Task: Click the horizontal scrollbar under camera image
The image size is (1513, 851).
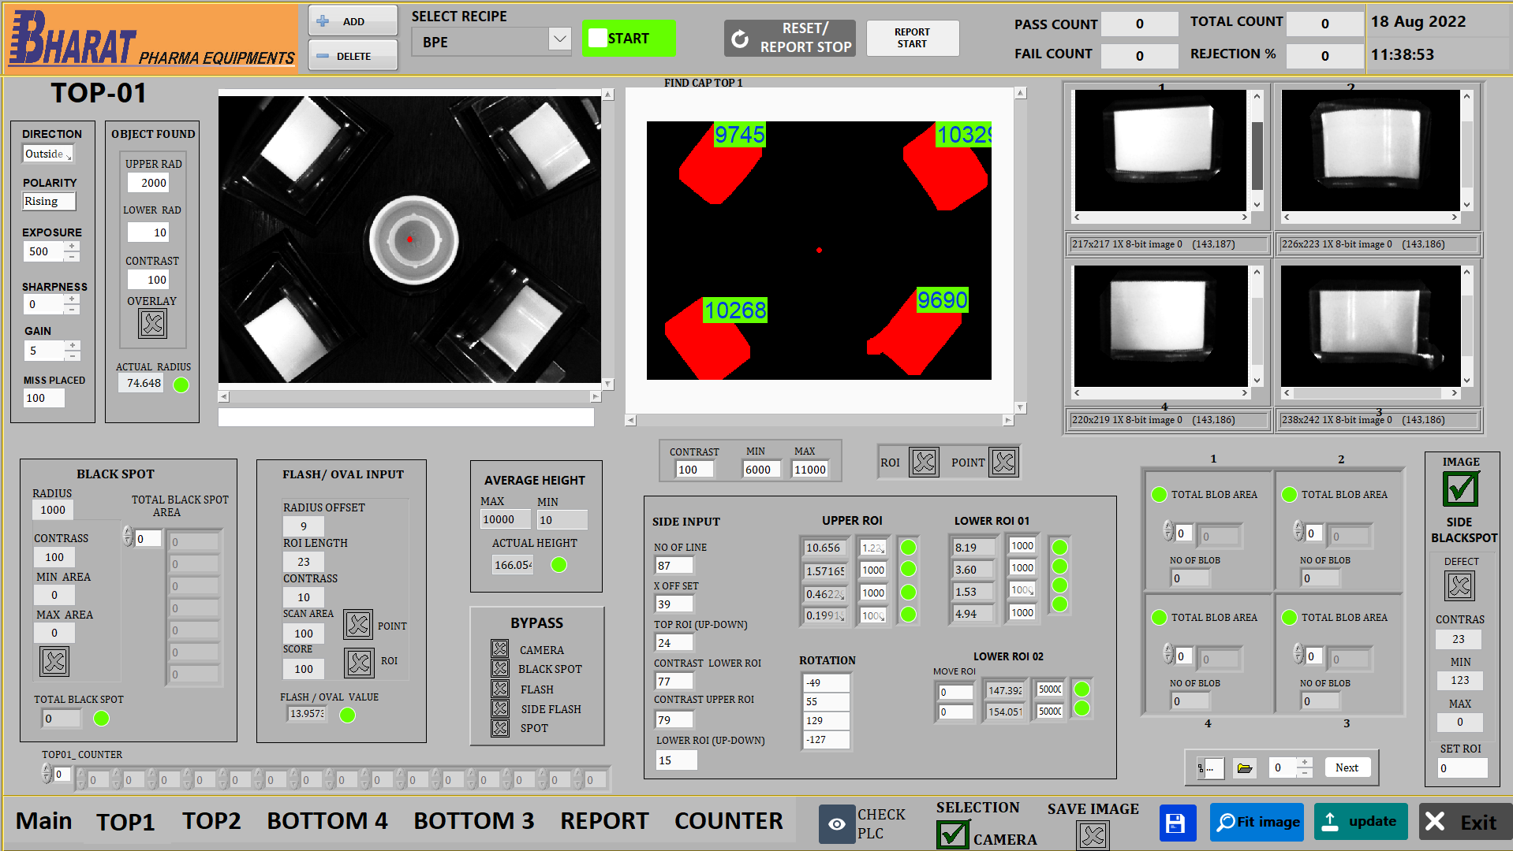Action: click(x=409, y=397)
